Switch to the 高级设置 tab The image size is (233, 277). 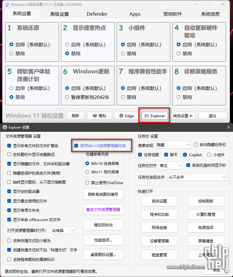tap(59, 14)
